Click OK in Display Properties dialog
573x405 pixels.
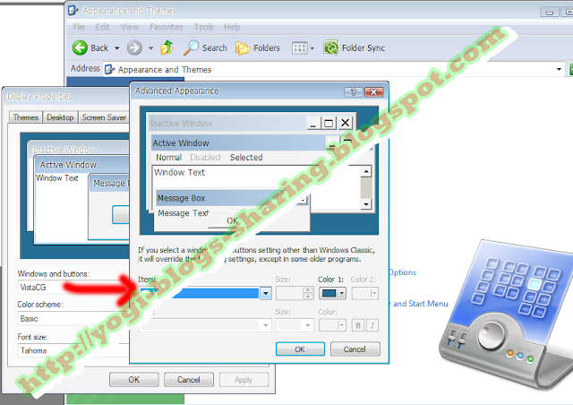point(133,379)
